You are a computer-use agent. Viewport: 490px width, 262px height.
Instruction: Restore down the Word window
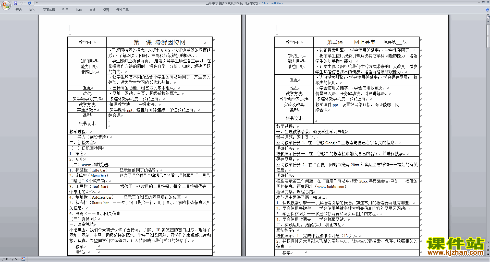click(x=483, y=2)
